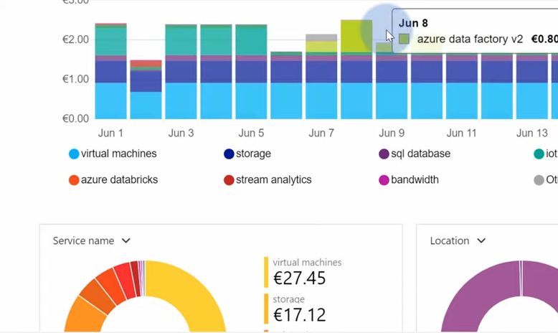Viewport: 558px width, 333px height.
Task: Select the Jun 5 bar in chart
Action: 251,72
